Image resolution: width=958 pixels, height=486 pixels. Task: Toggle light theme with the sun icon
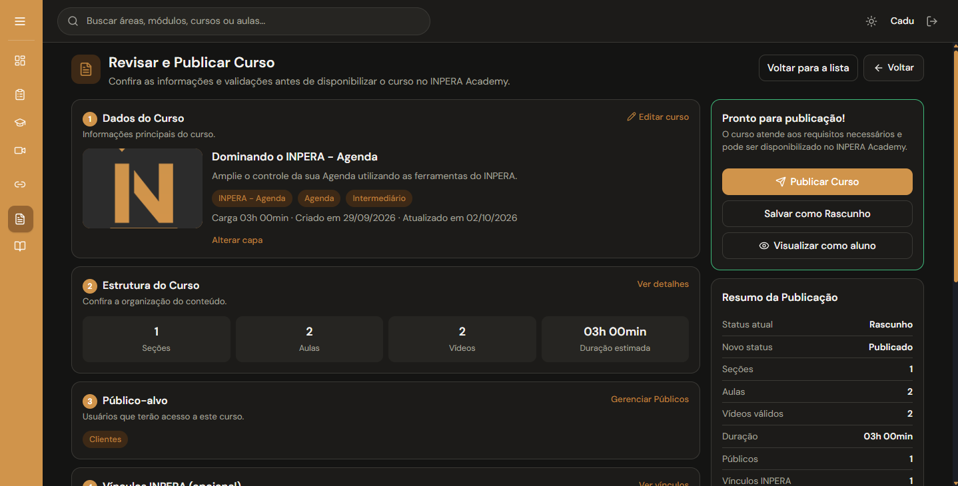(871, 21)
